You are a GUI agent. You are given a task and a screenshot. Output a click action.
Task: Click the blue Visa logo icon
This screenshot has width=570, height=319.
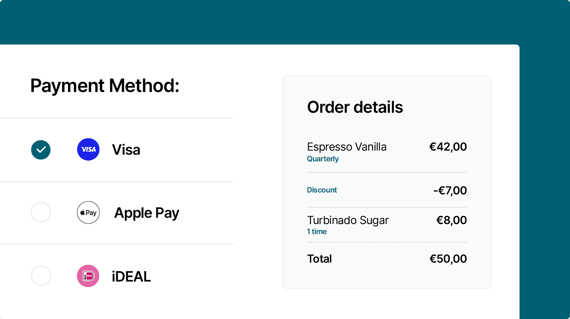point(88,149)
